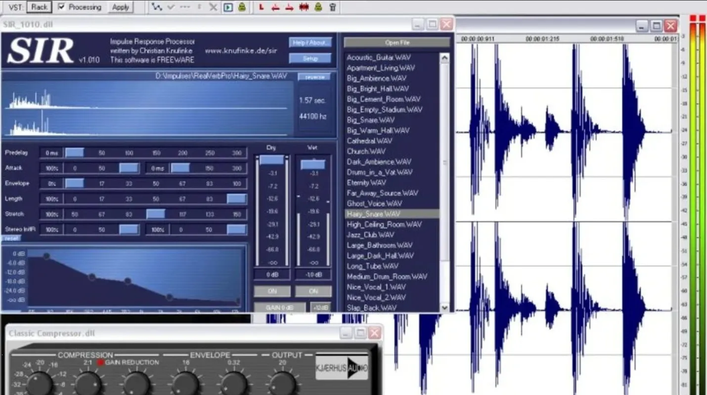Click the red waveform normalize icon
707x395 pixels.
pos(304,7)
